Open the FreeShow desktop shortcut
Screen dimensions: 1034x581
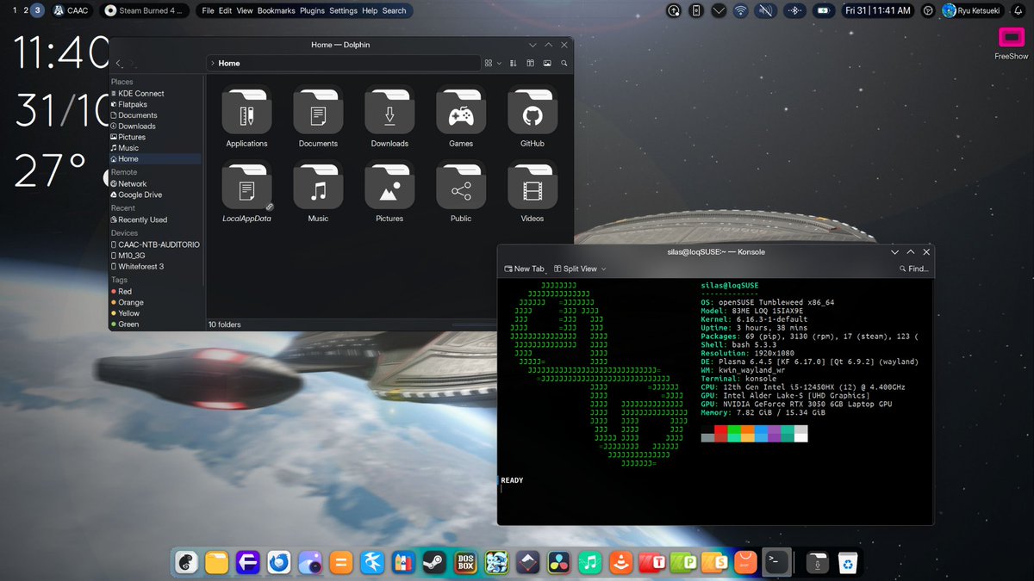point(1011,43)
